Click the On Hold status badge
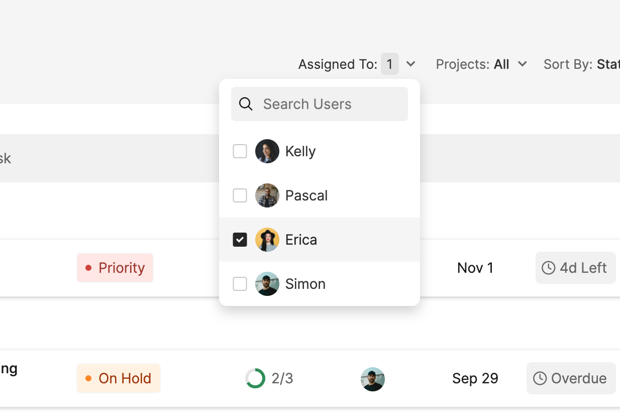 (119, 378)
